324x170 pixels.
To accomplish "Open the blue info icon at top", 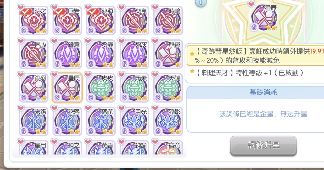I will tap(200, 3).
